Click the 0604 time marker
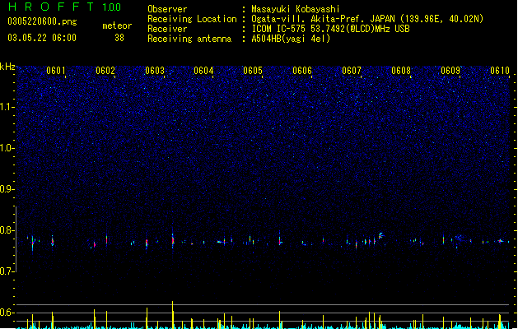518x329 pixels. (204, 71)
